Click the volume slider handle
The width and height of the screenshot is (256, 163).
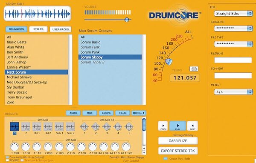point(127,20)
